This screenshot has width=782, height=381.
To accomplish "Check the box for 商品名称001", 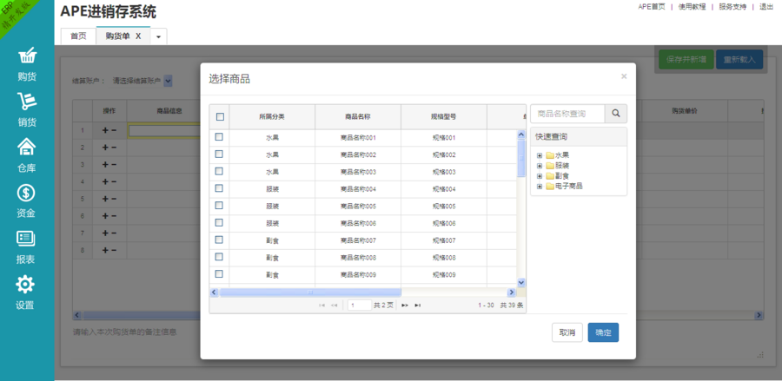I will tap(219, 137).
